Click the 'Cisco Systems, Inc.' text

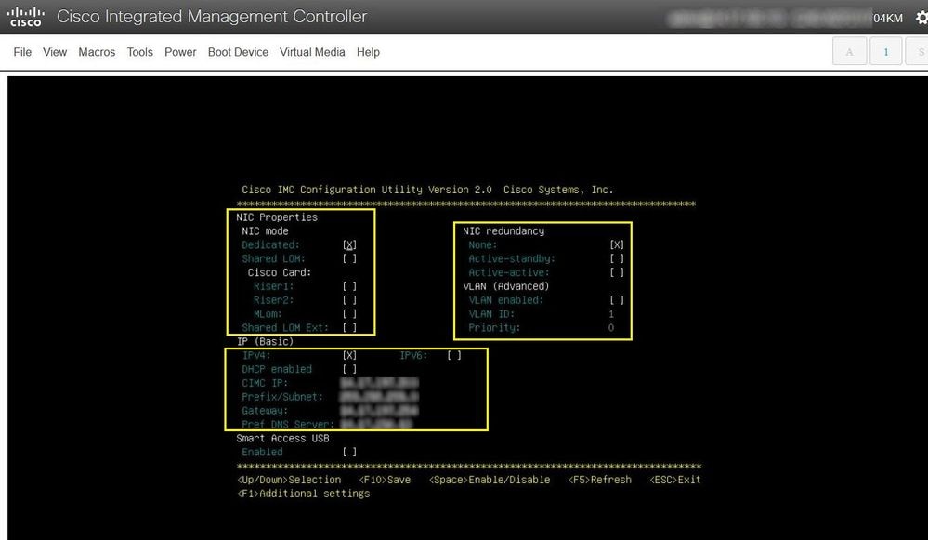558,190
